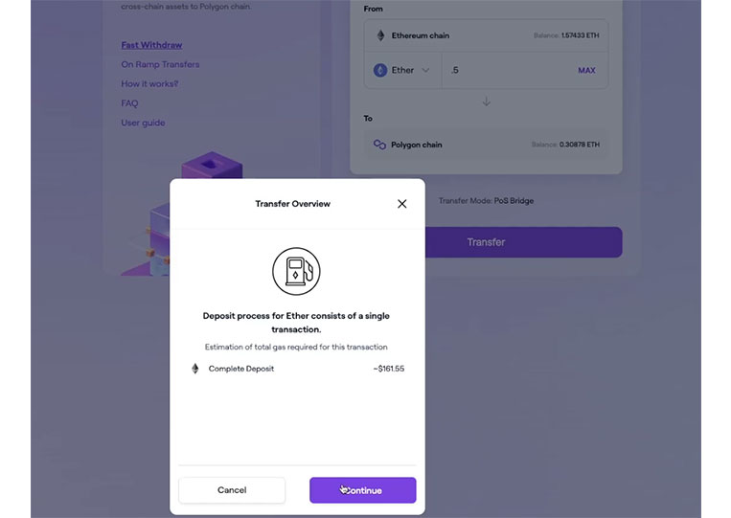Click the Polygon chain logo icon

(379, 145)
